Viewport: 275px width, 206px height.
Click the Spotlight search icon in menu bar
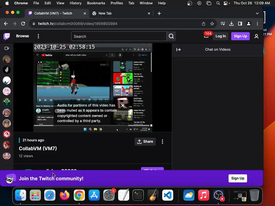point(218,3)
